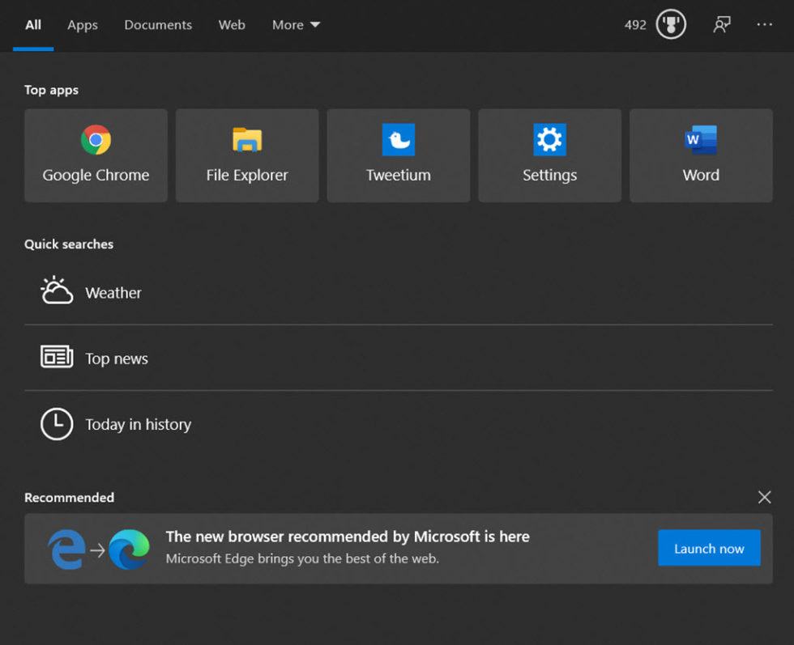This screenshot has width=794, height=645.
Task: Switch to the Documents tab
Action: pyautogui.click(x=157, y=24)
